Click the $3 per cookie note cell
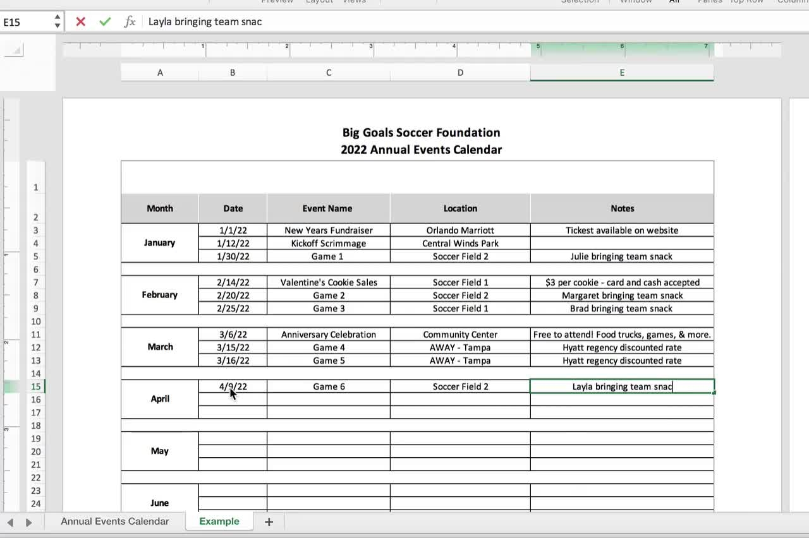The image size is (809, 538). point(622,282)
